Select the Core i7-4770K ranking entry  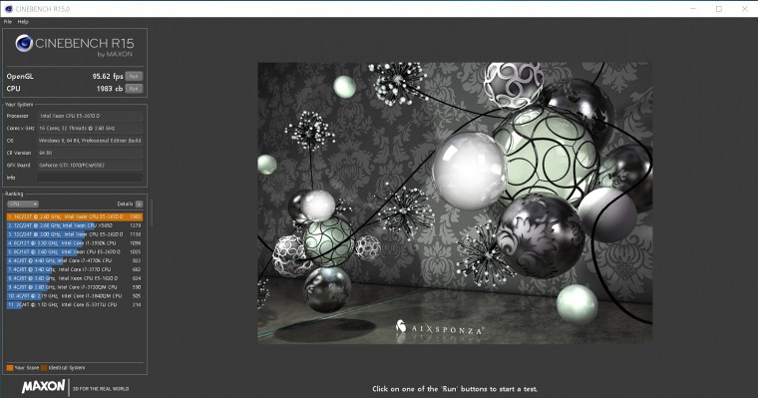[75, 260]
